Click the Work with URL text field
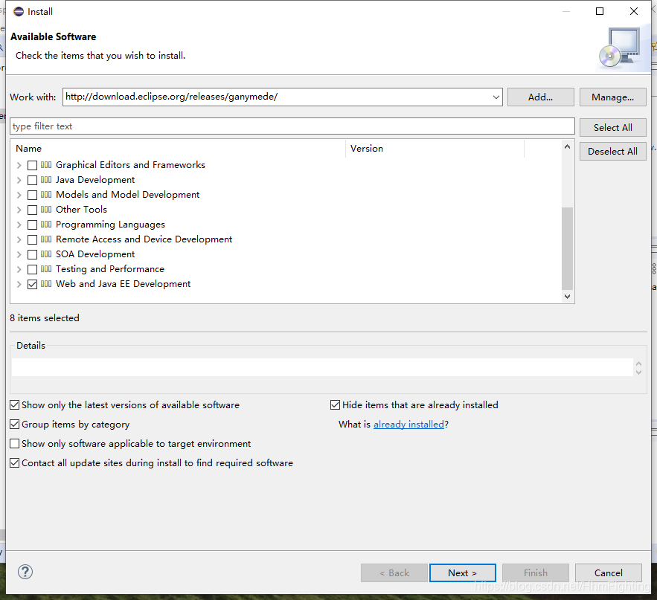This screenshot has height=600, width=657. [x=277, y=97]
